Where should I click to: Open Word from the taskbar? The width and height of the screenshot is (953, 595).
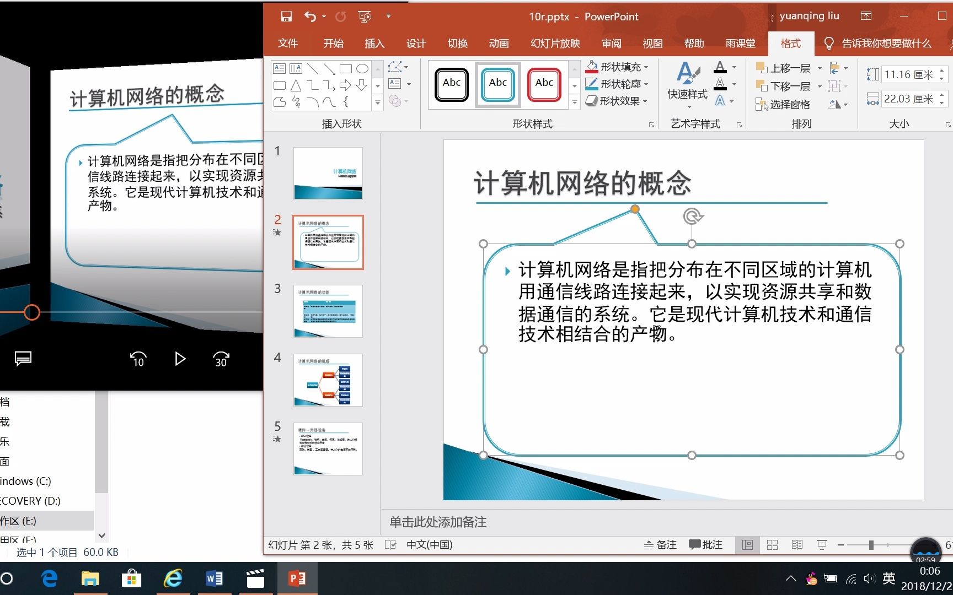click(215, 578)
